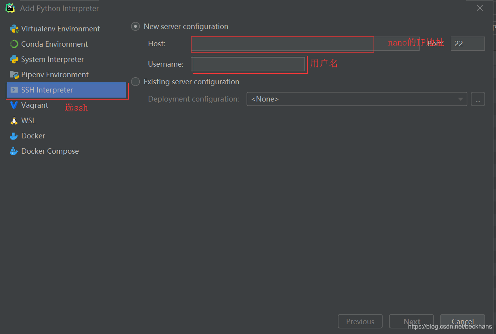The image size is (496, 334).
Task: Click the ellipsis browse button beside Deployment configuration
Action: click(x=478, y=99)
